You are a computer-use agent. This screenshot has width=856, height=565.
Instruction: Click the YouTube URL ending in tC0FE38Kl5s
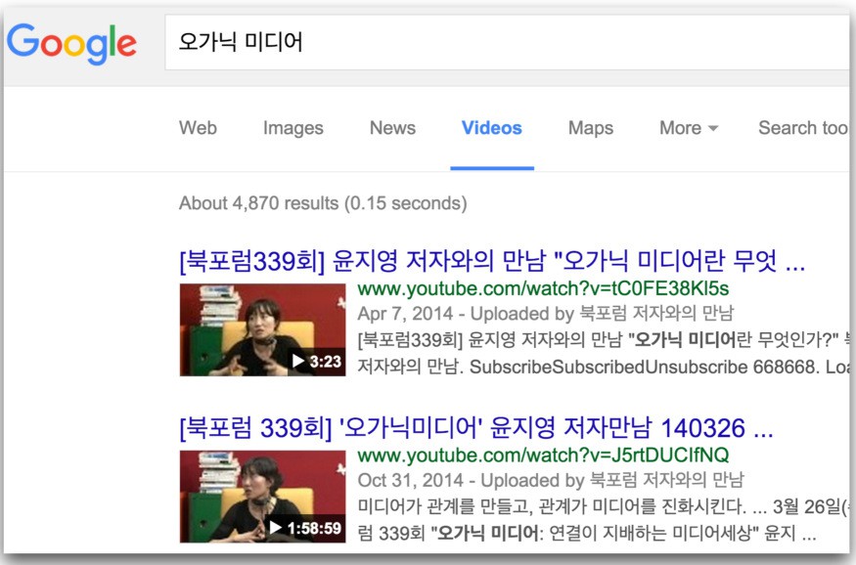pos(543,289)
